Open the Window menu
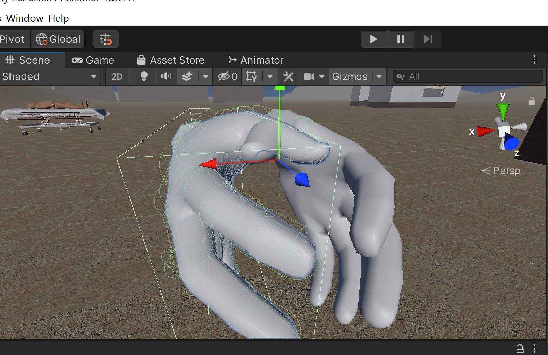548x355 pixels. pos(25,18)
